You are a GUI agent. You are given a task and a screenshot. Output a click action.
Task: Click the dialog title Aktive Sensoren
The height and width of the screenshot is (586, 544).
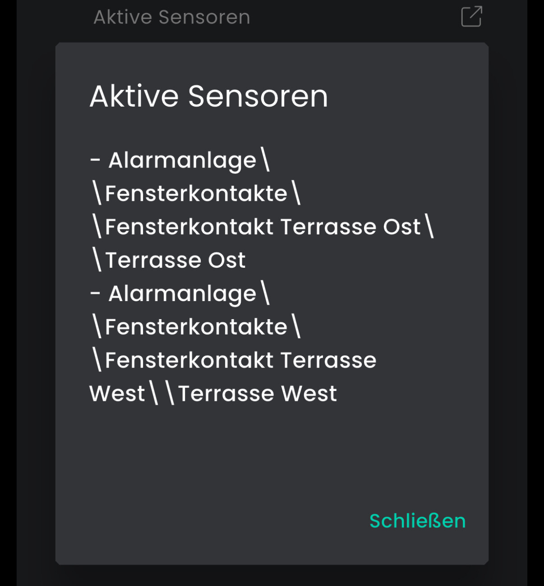(208, 96)
